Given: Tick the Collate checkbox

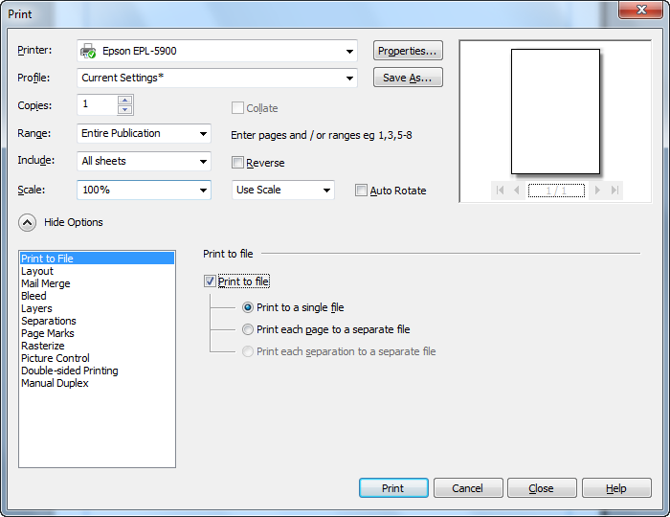Looking at the screenshot, I should [x=237, y=107].
